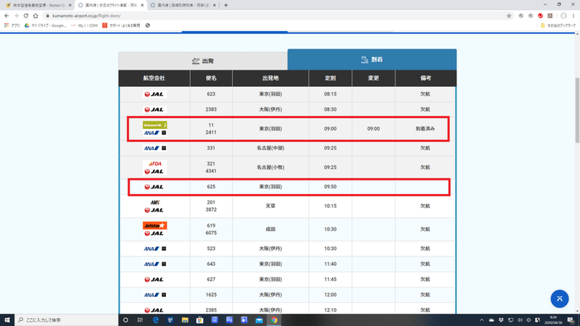Open Task View on the taskbar
Viewport: 580px width, 326px height.
(x=140, y=320)
